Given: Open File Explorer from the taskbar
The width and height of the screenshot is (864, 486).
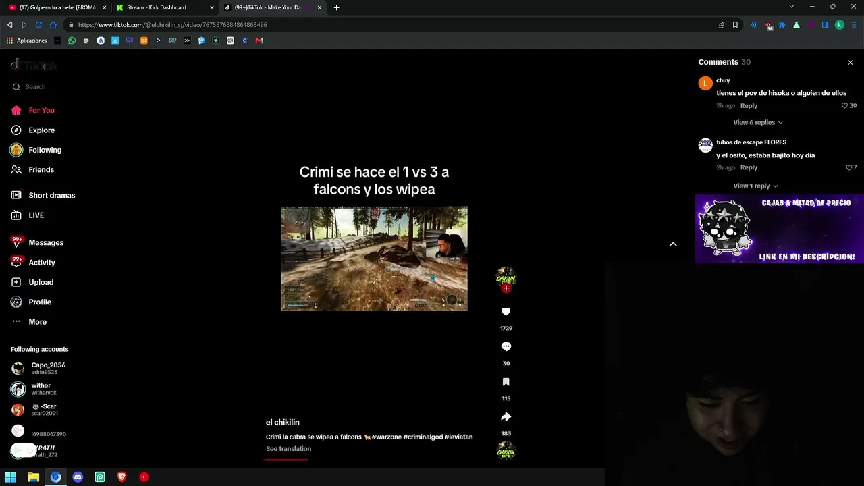Looking at the screenshot, I should [34, 477].
